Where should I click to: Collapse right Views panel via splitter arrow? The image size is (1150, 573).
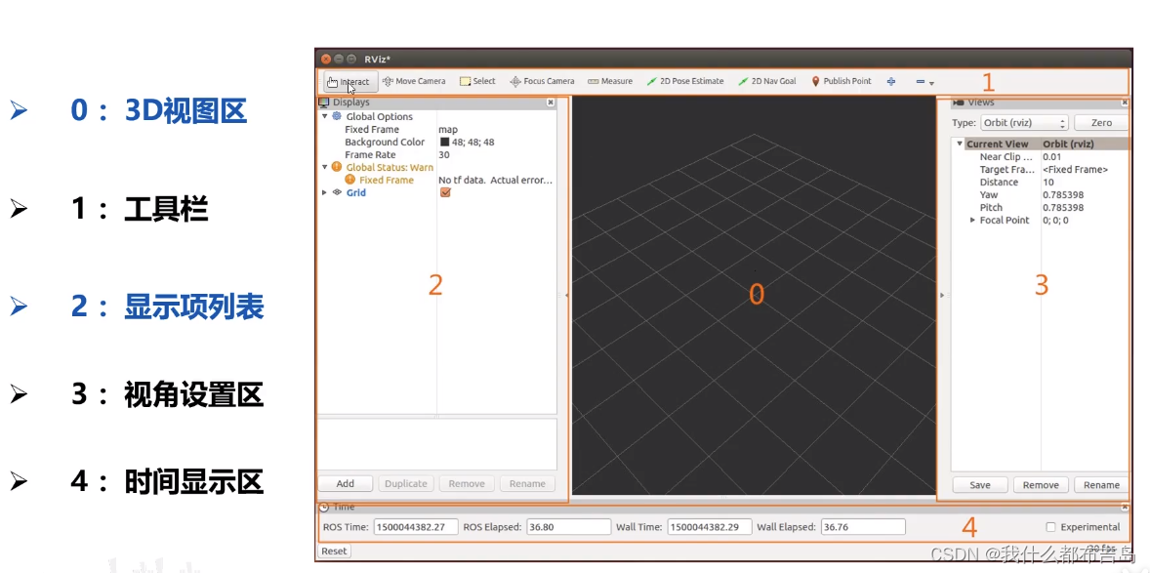pos(942,295)
